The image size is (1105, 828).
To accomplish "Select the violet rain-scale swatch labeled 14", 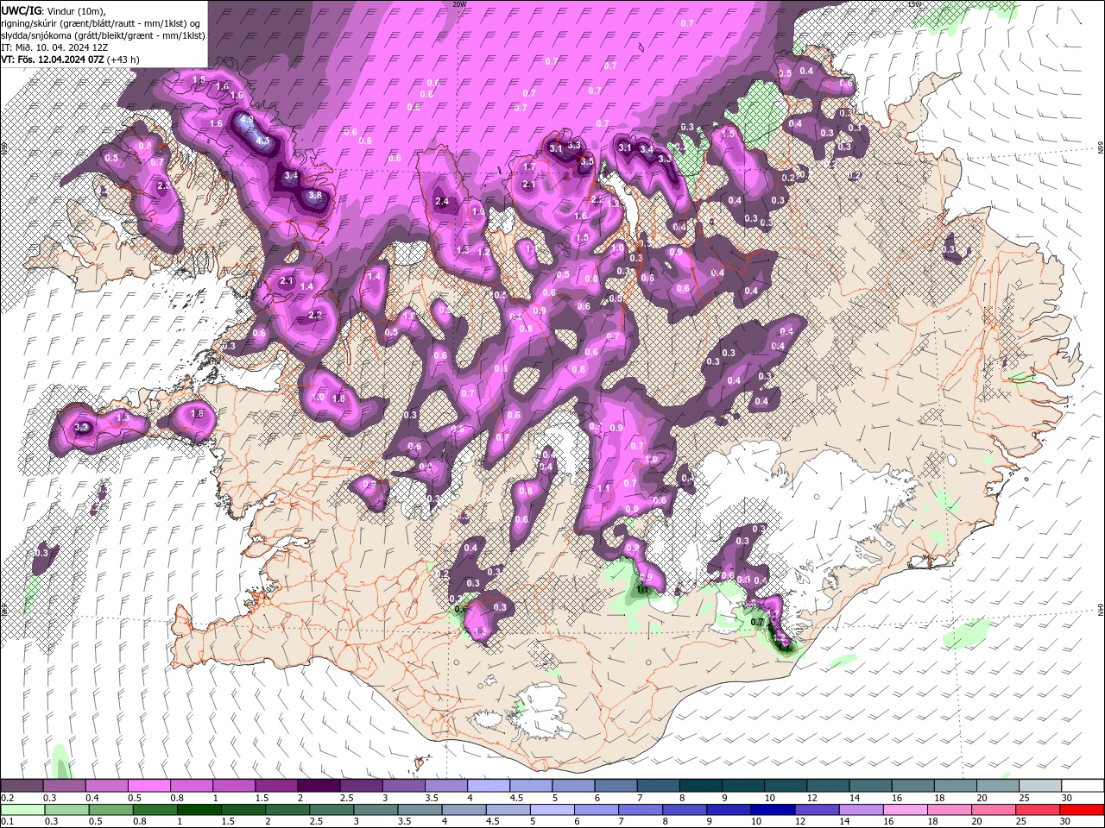I will click(x=861, y=810).
